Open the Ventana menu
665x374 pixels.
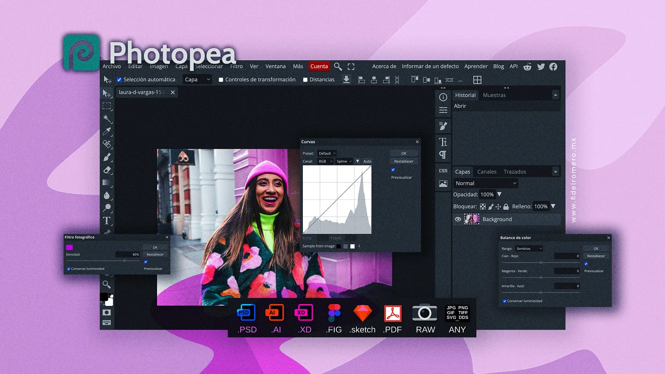click(x=275, y=66)
